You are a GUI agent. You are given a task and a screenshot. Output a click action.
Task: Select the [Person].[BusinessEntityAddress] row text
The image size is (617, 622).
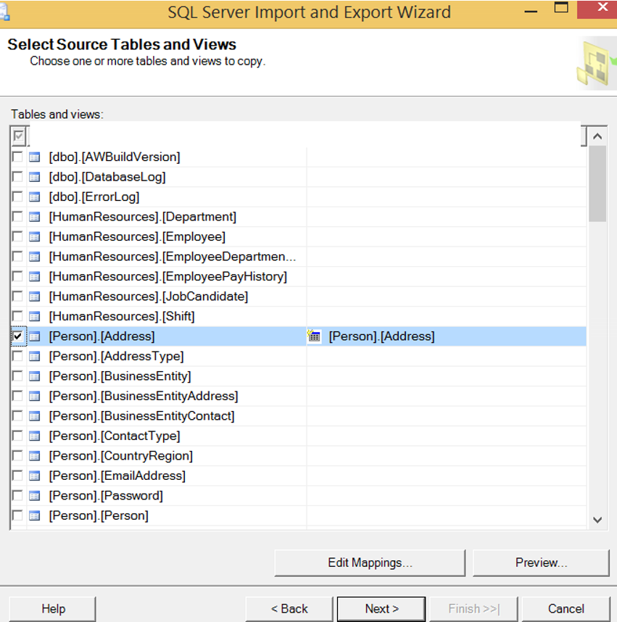[x=144, y=396]
